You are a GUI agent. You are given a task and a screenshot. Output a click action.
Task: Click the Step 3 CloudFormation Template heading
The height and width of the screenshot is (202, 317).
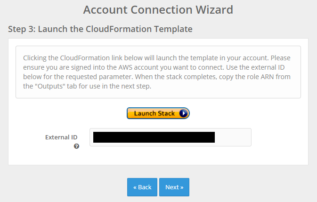pyautogui.click(x=100, y=29)
